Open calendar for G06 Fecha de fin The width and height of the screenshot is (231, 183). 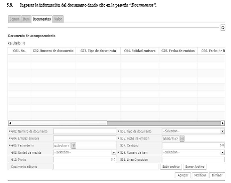74,145
